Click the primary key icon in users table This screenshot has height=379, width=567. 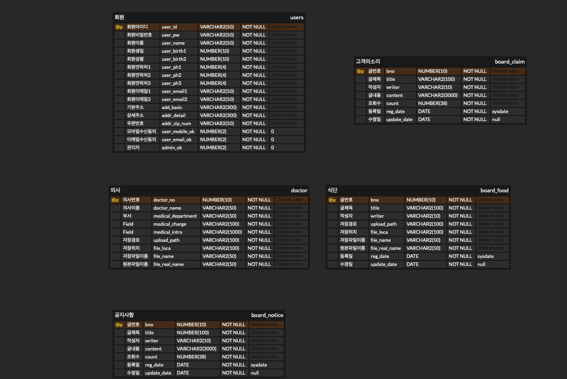click(119, 27)
